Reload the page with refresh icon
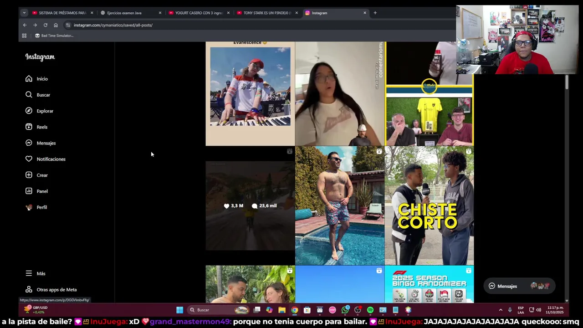583x328 pixels. coord(45,25)
